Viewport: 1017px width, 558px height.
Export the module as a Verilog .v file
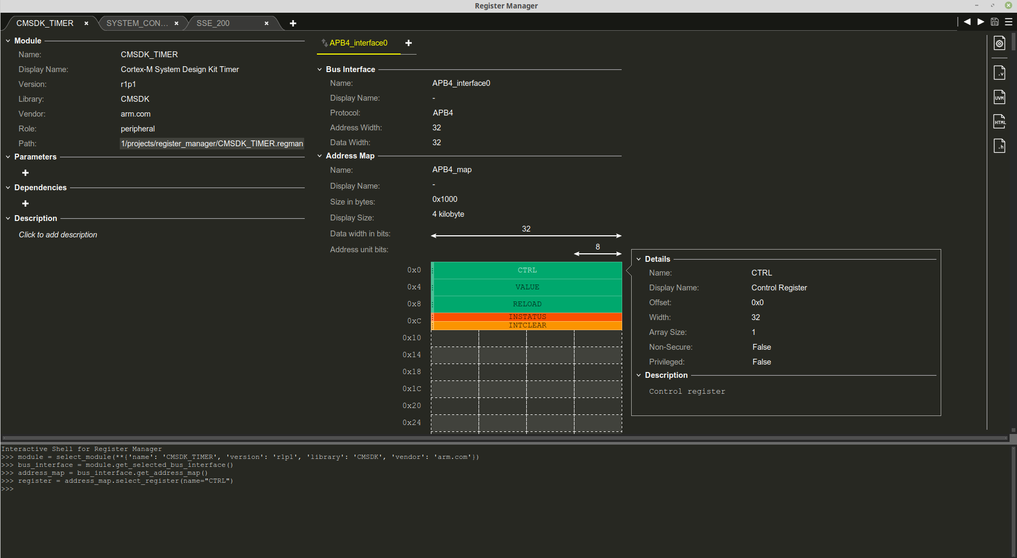[x=1000, y=73]
